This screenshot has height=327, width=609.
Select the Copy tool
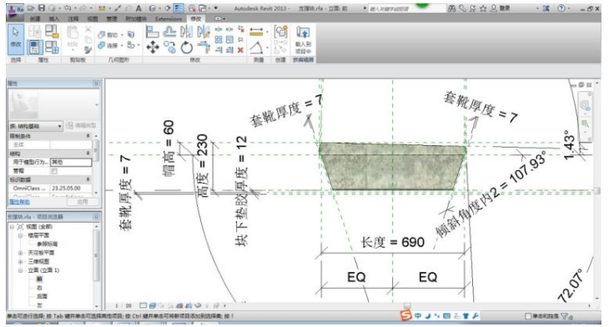[169, 48]
